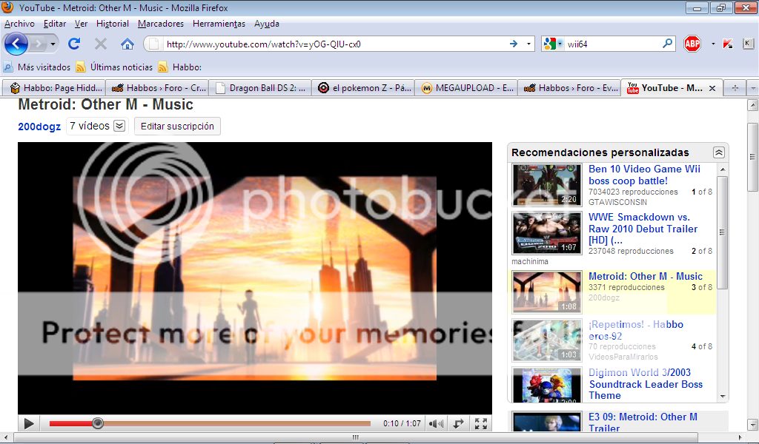Open the 200dogz channel link

point(39,127)
